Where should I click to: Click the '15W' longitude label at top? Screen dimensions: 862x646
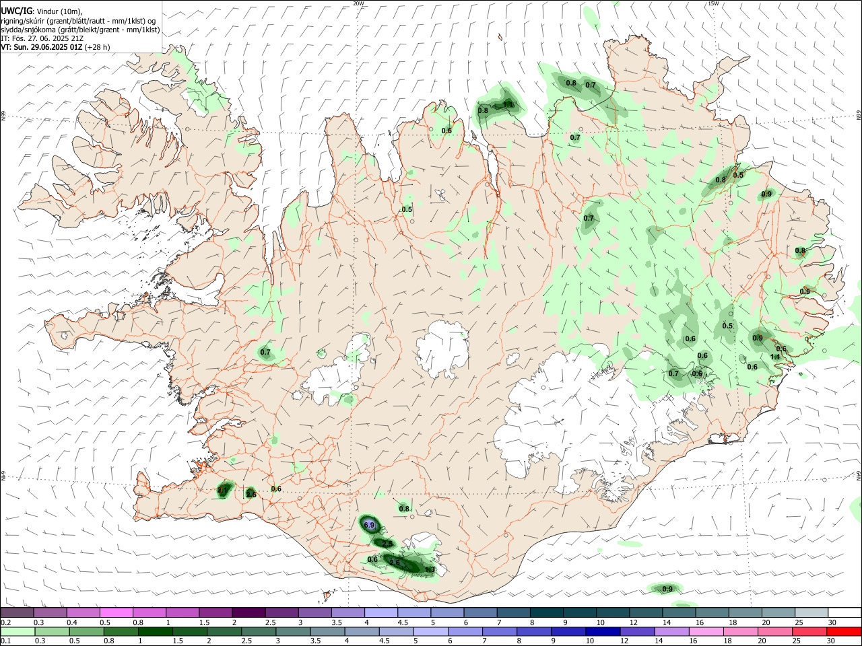tap(713, 3)
